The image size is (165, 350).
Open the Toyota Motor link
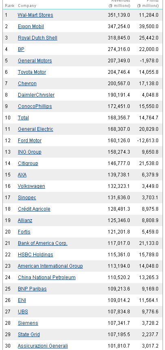32,72
